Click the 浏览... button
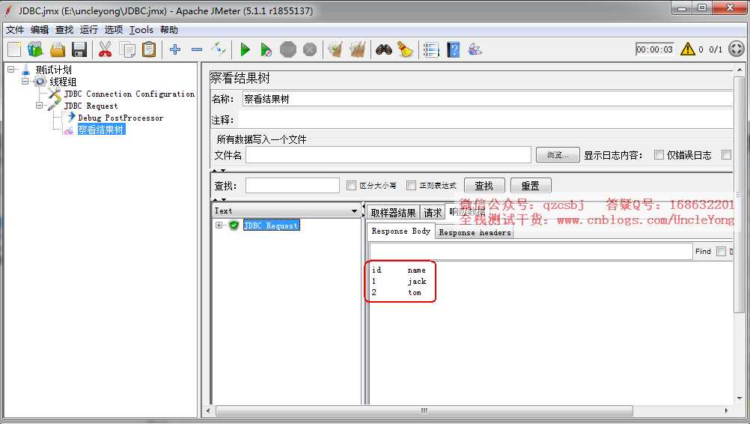Viewport: 750px width, 424px height. tap(558, 155)
